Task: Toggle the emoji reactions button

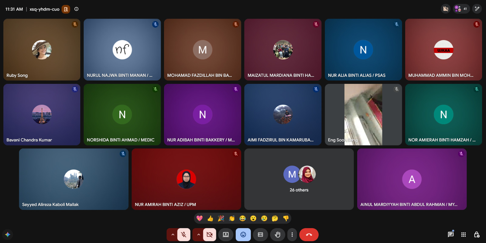Action: tap(243, 234)
